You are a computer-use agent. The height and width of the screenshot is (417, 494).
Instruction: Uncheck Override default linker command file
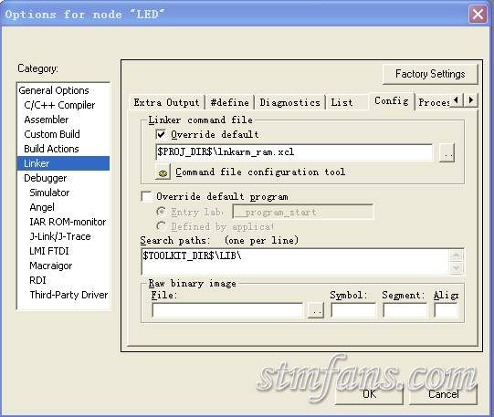(x=161, y=135)
